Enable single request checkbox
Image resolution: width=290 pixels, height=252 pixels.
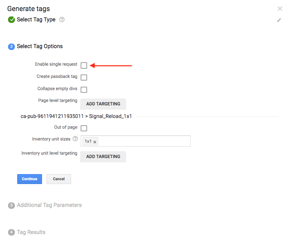[x=84, y=65]
